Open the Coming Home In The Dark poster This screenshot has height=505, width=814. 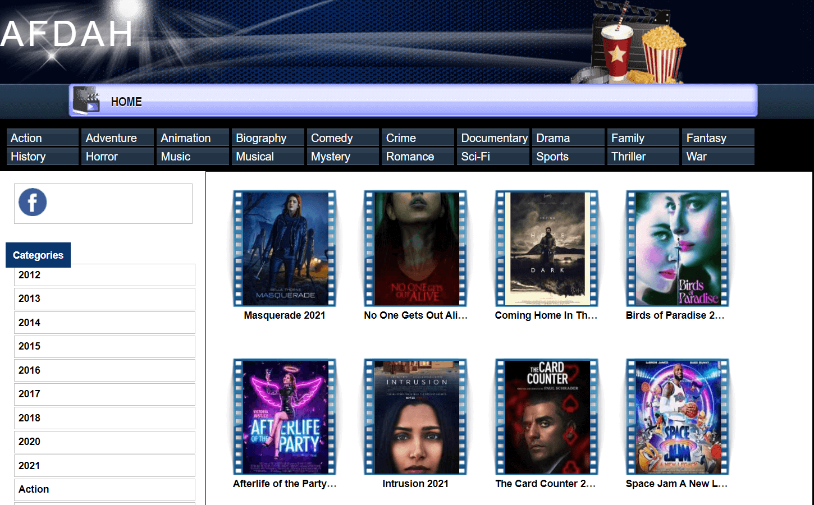547,248
